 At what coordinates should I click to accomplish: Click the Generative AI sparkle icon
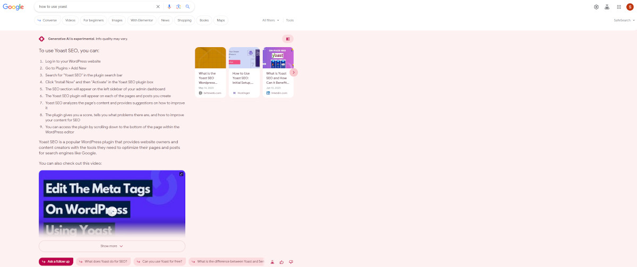(x=41, y=39)
